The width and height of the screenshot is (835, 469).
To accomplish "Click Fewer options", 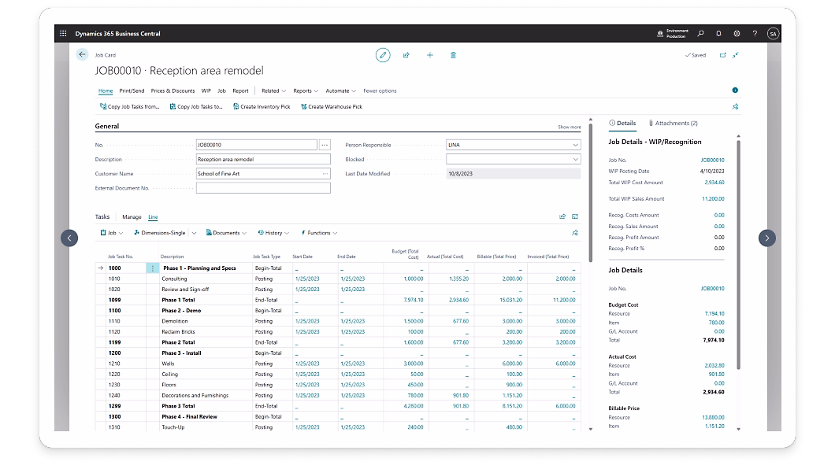I will [x=380, y=91].
